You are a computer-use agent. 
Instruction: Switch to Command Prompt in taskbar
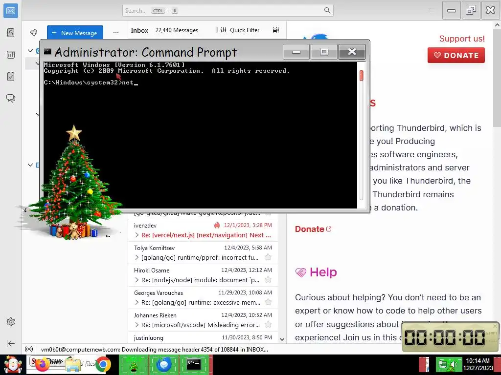click(x=194, y=365)
